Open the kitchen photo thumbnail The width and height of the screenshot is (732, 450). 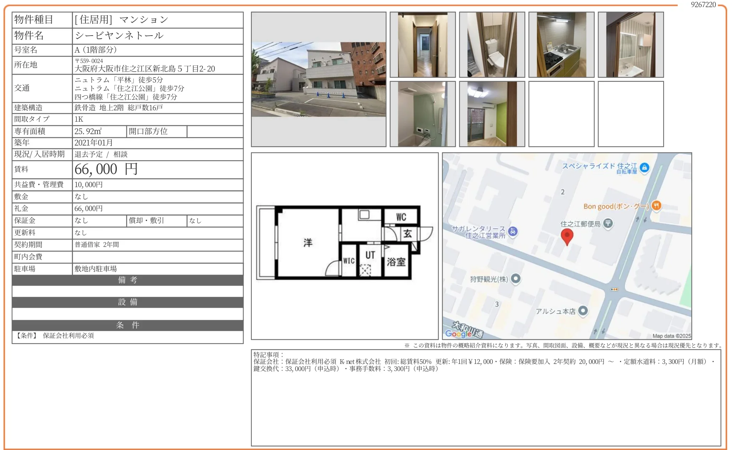click(561, 44)
